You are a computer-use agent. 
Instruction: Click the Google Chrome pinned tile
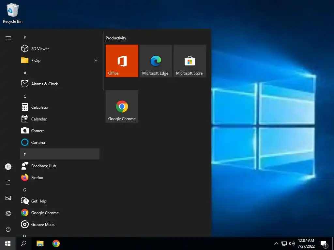[x=122, y=106]
